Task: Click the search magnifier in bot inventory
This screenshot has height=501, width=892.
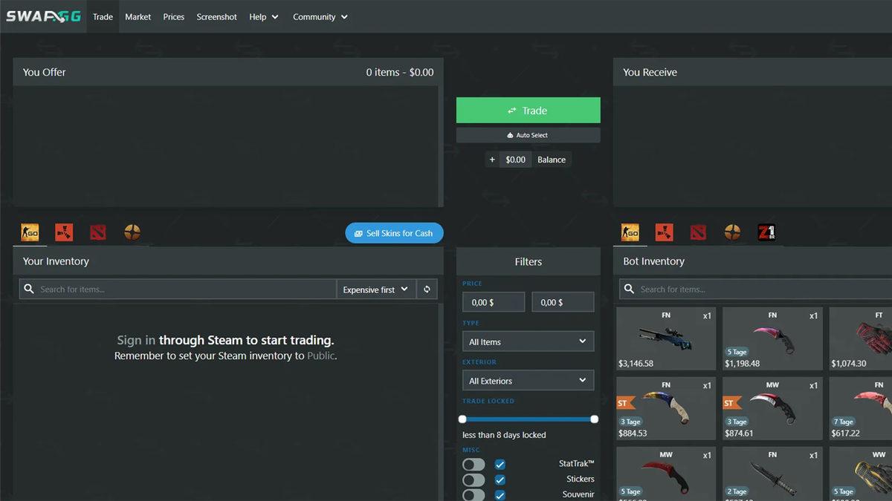Action: pyautogui.click(x=628, y=289)
